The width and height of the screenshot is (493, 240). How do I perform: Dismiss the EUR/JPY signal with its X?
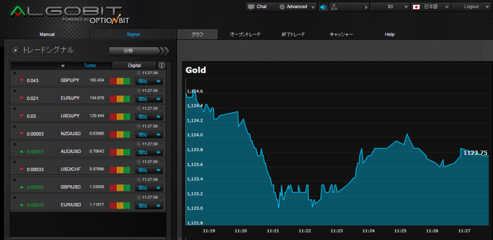click(161, 91)
